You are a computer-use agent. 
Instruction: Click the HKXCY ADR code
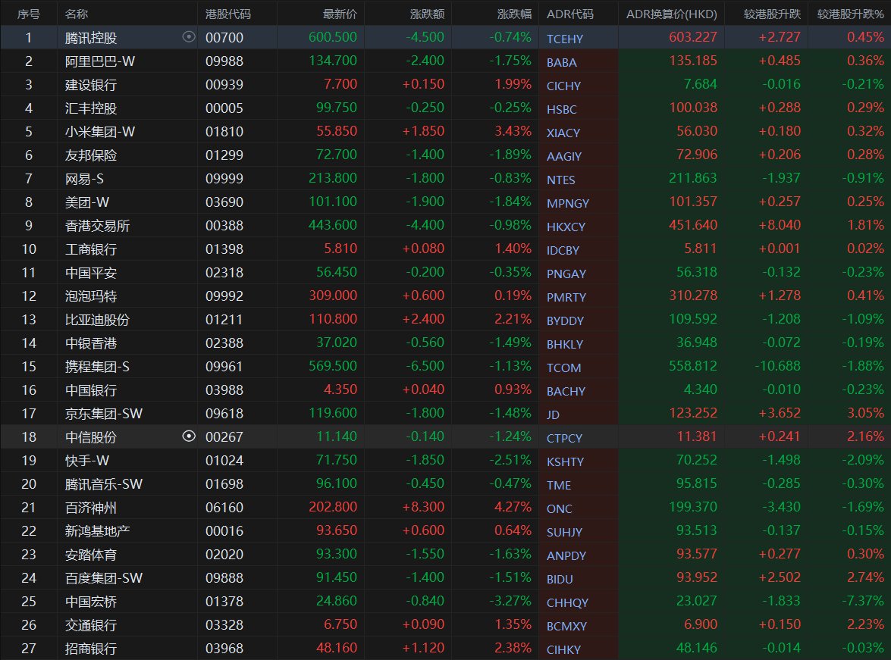click(x=566, y=227)
